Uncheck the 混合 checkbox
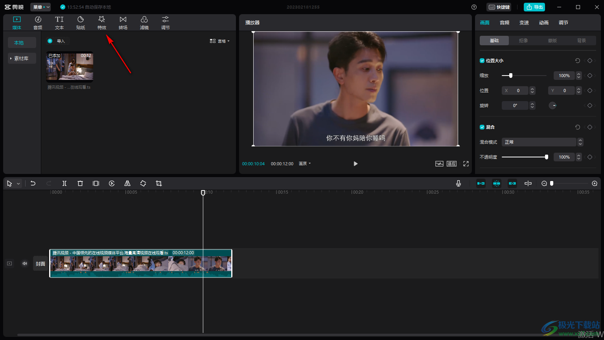Screen dimensions: 604x340 tap(482, 127)
